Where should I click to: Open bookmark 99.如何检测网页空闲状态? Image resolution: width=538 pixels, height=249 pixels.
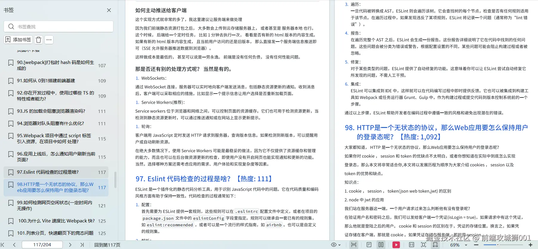(56, 206)
